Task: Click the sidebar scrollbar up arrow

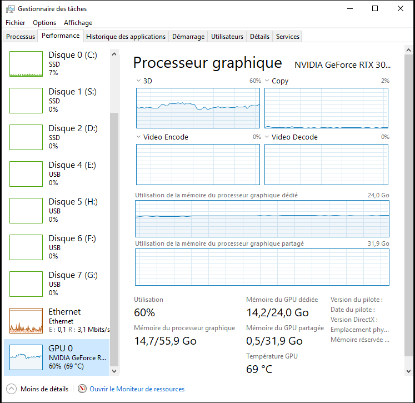Action: coord(114,55)
